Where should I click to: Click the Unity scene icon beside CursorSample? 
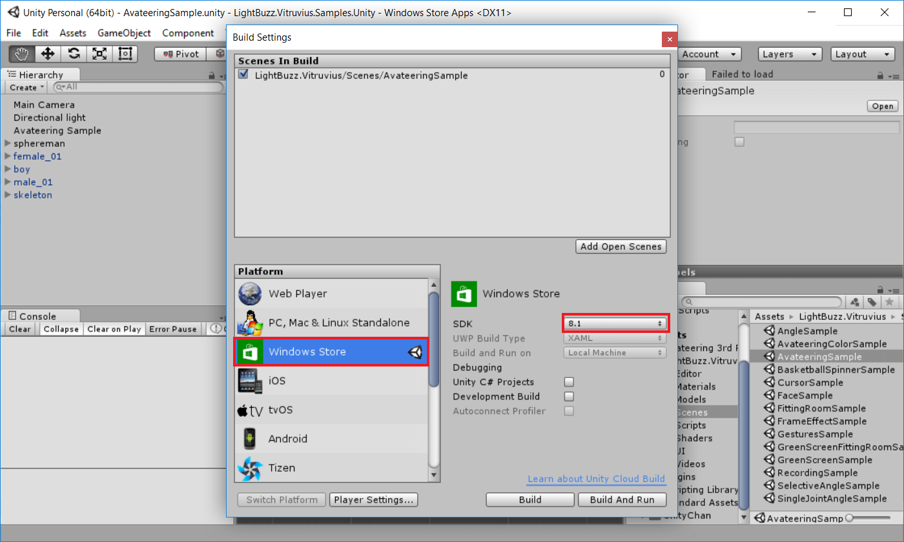click(x=770, y=383)
